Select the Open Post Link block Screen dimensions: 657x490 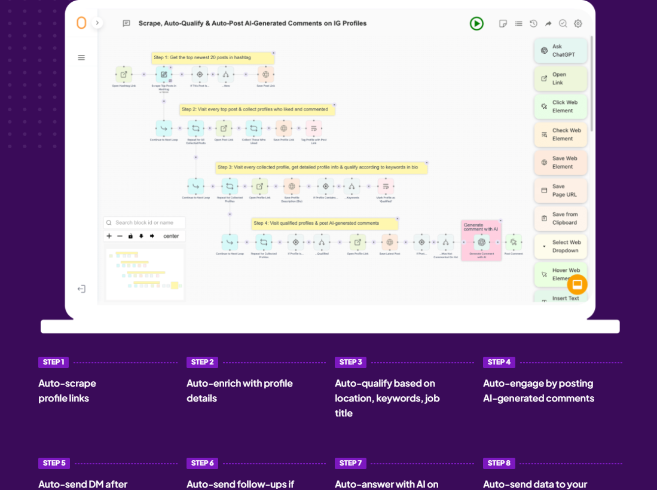click(224, 128)
